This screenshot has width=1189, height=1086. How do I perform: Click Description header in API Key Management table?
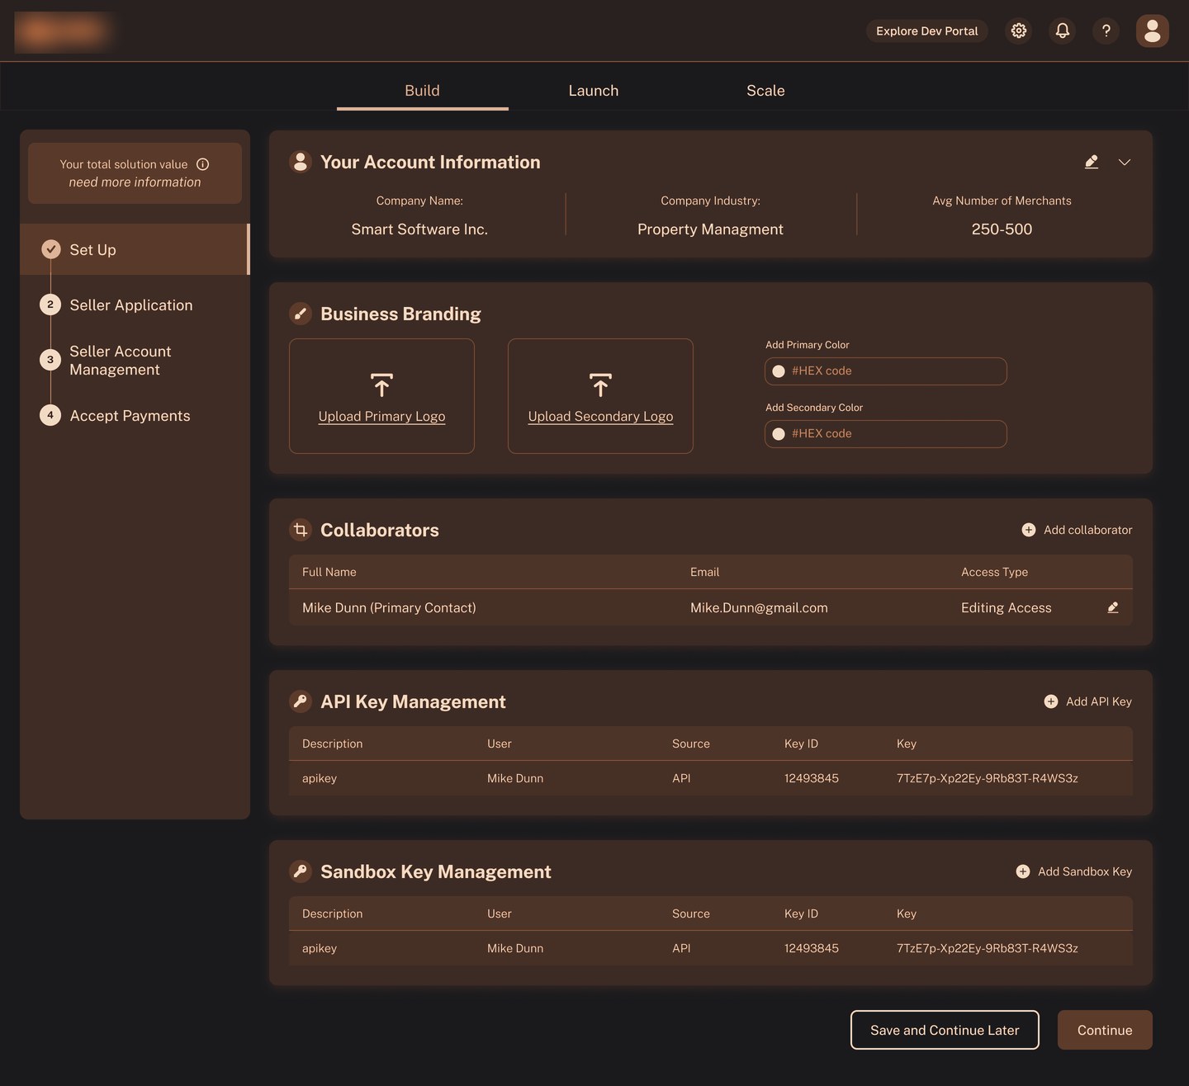pos(332,744)
